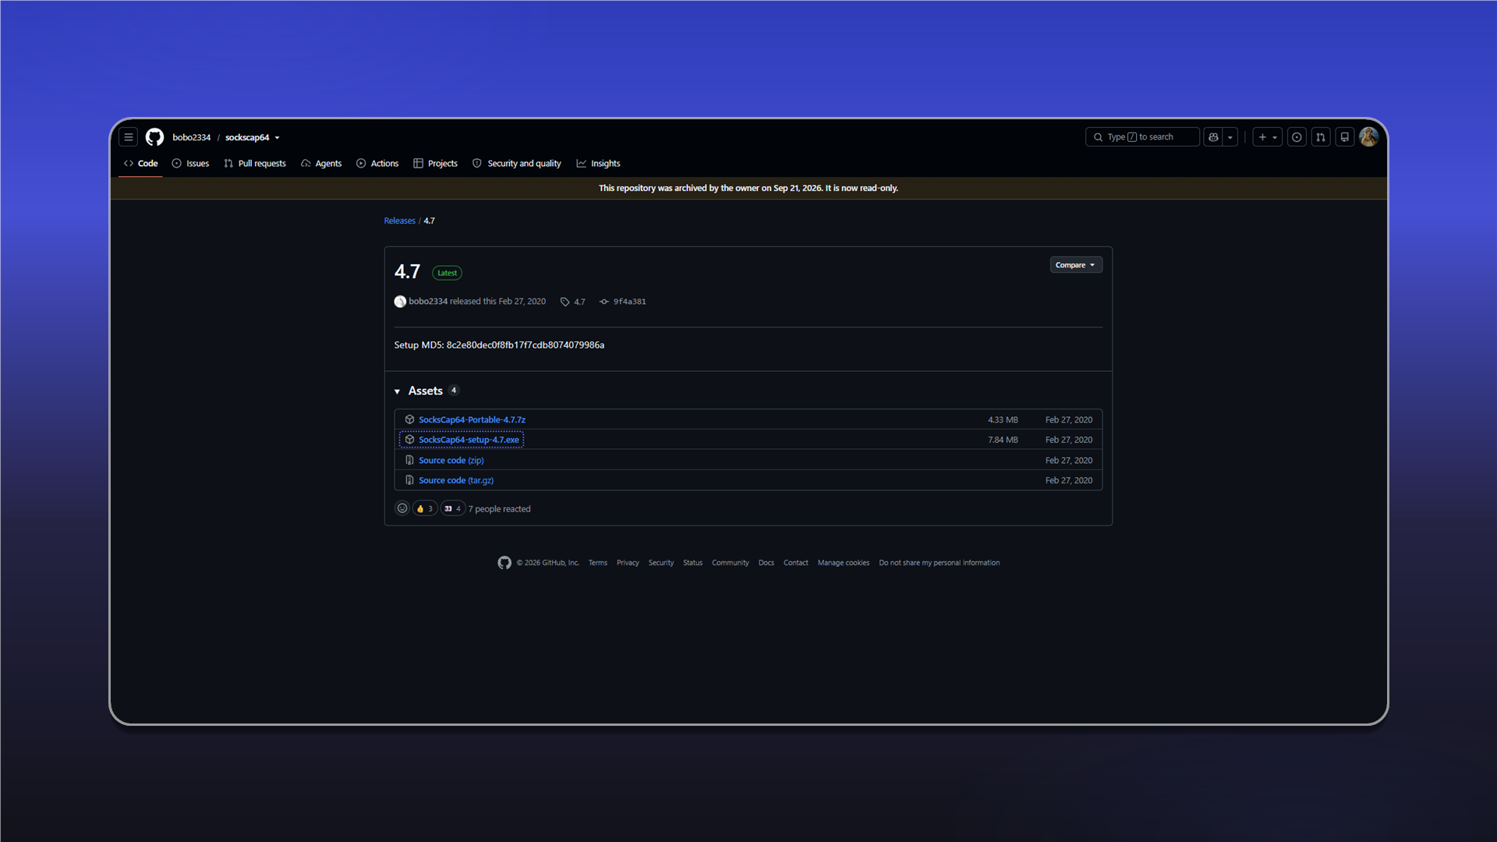Switch to the Code tab
The height and width of the screenshot is (842, 1497).
pyautogui.click(x=140, y=164)
